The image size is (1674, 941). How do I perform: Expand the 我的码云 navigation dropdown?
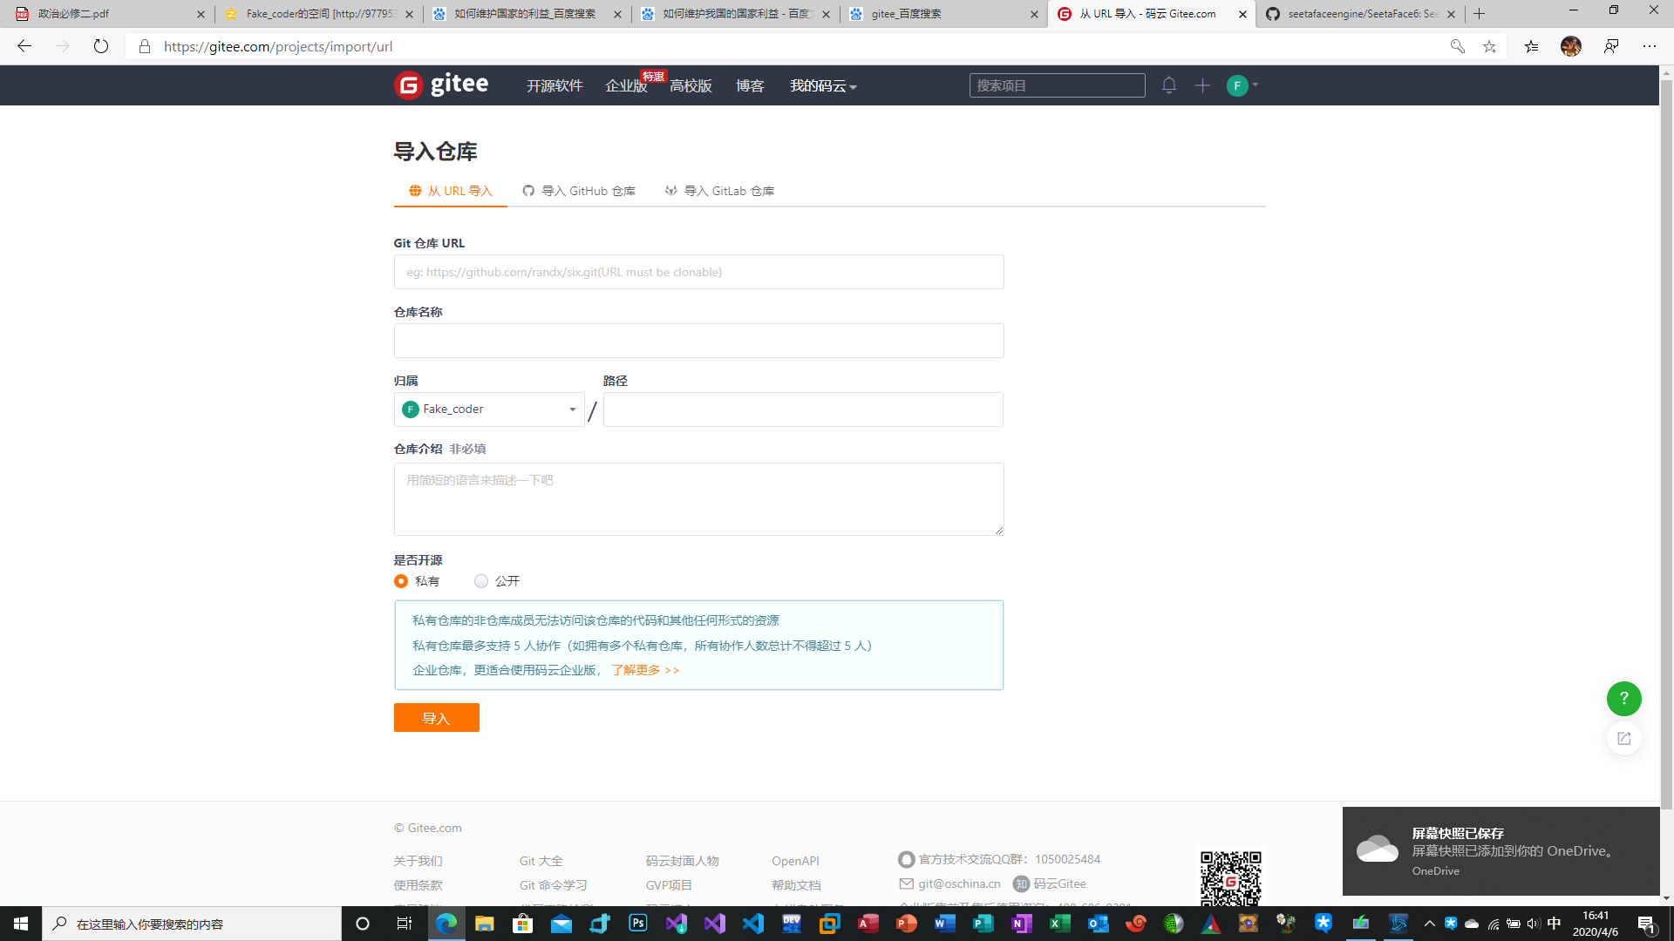[x=820, y=86]
